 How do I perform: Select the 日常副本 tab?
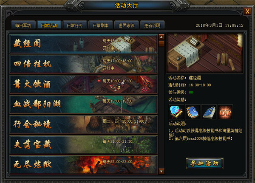100,25
